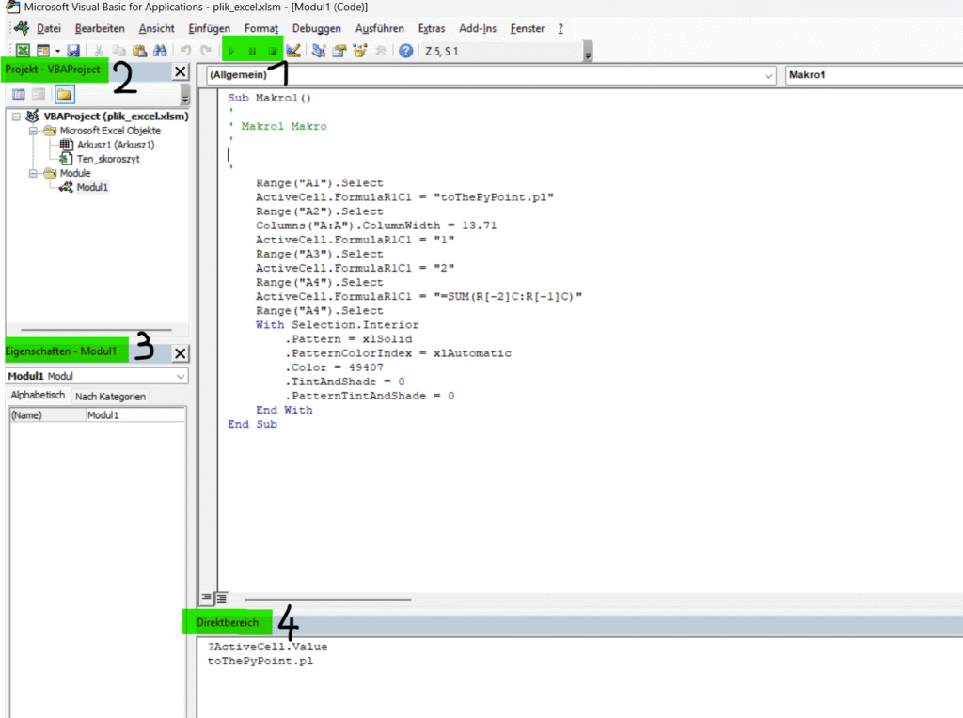Click the (Name) property value Modul1

(x=135, y=415)
